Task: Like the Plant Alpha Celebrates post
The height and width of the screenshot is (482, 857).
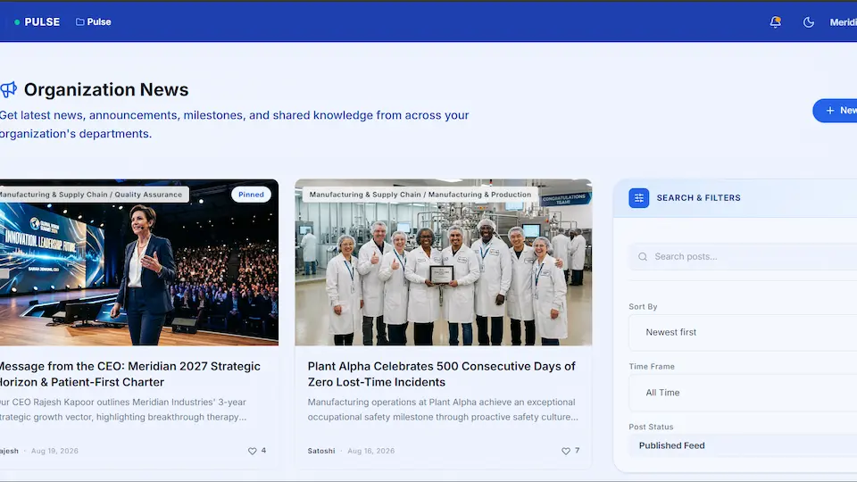Action: tap(566, 451)
